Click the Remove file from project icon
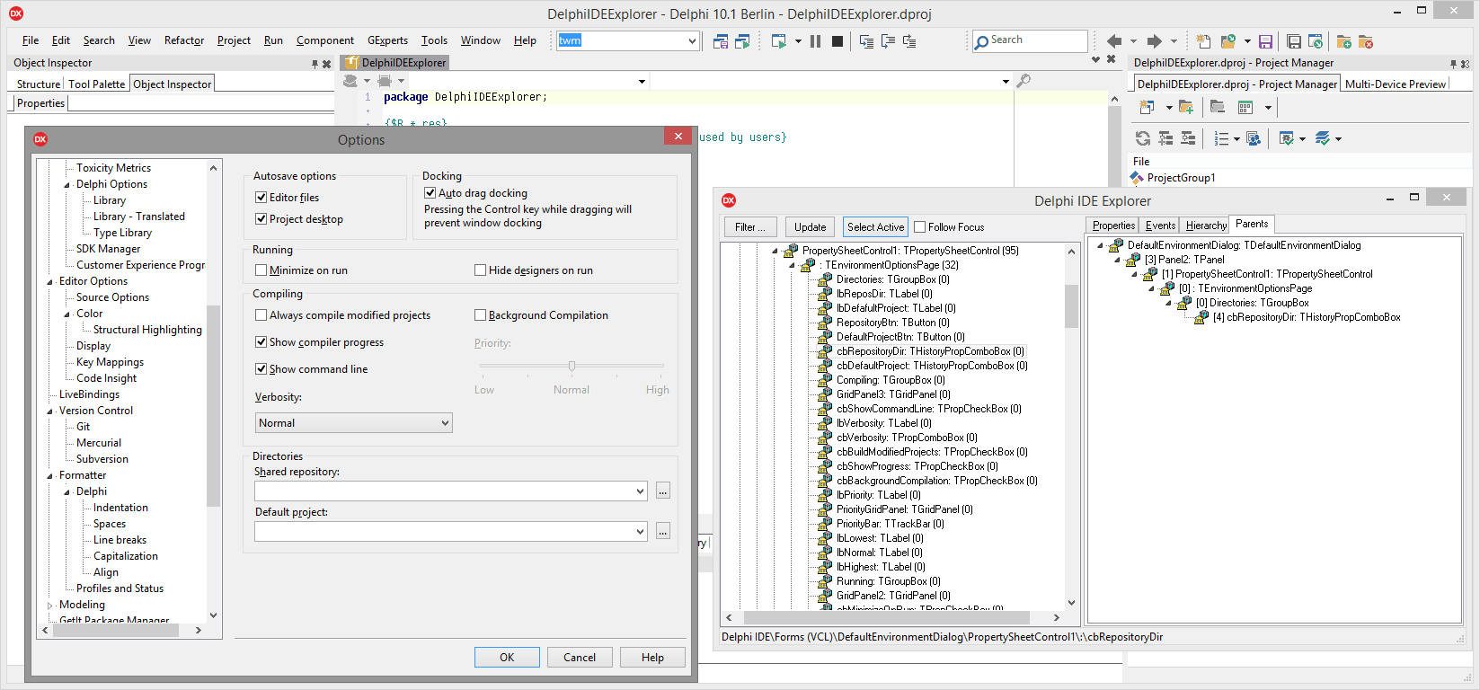Screen dimensions: 1480x690 click(1366, 41)
